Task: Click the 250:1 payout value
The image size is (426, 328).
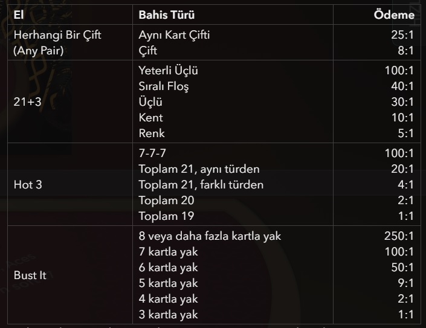Action: click(x=399, y=236)
